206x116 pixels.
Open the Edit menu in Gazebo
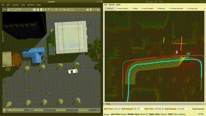pyautogui.click(x=8, y=5)
